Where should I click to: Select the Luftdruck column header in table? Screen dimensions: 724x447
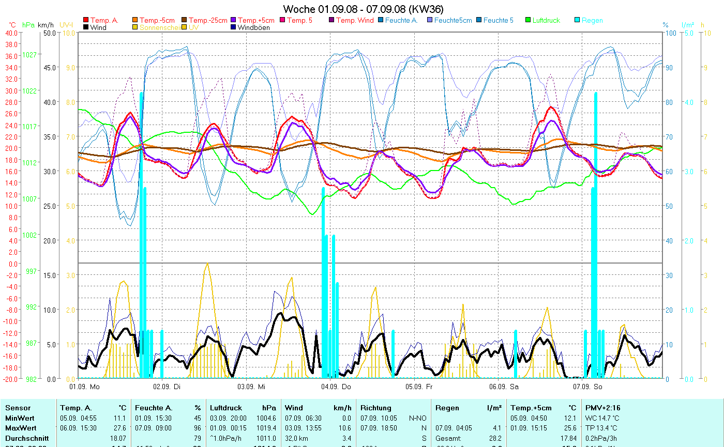225,408
